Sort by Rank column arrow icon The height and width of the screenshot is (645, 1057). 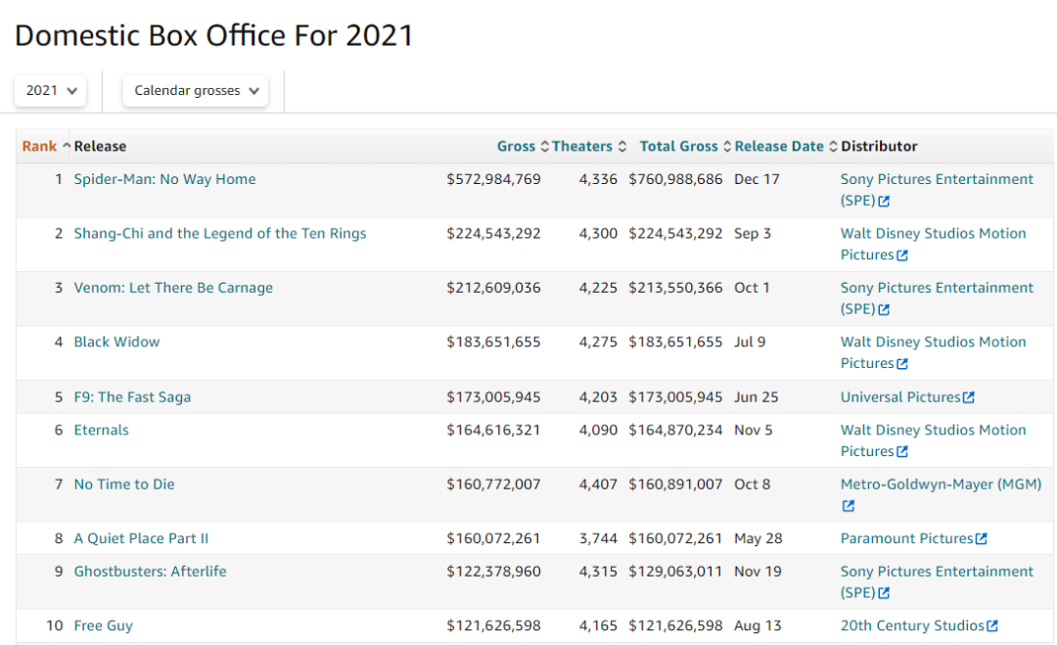pyautogui.click(x=67, y=147)
